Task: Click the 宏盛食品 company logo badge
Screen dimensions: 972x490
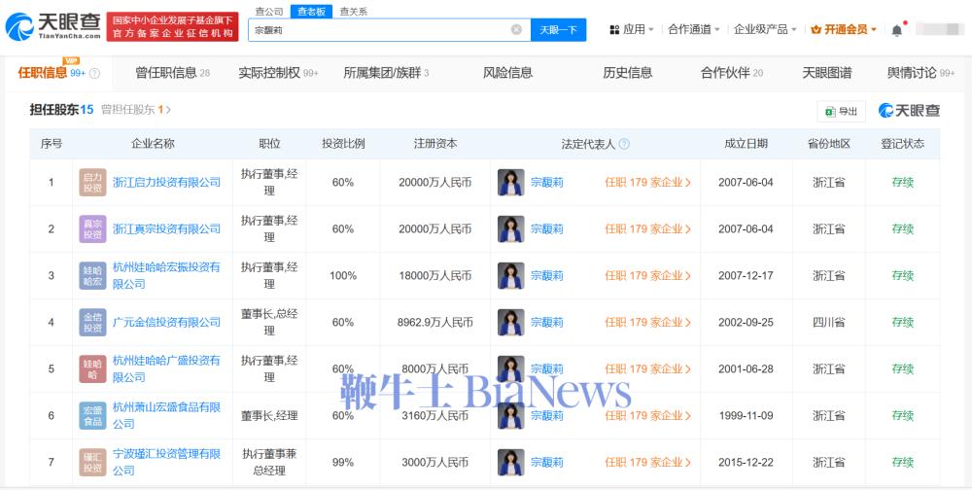Action: pos(92,415)
